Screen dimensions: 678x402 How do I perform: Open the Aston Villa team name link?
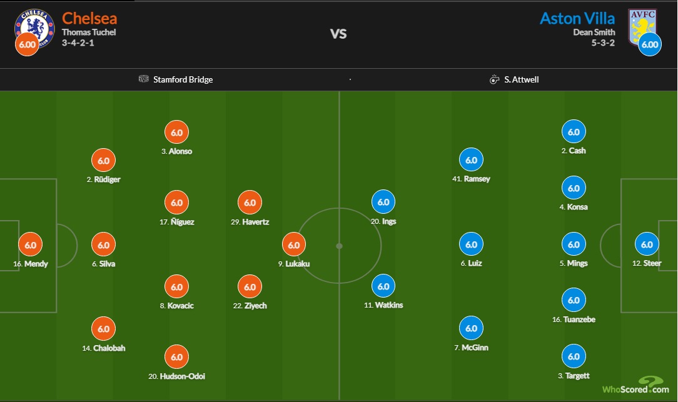click(x=577, y=18)
